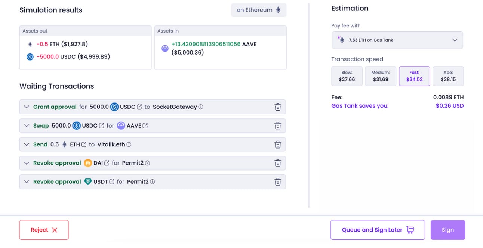Click the Sign button

click(448, 230)
